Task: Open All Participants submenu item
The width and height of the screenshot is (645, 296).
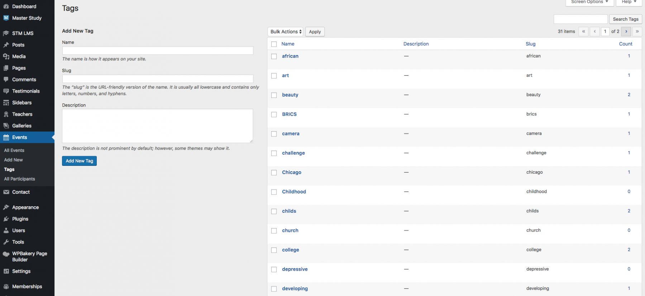Action: click(20, 179)
